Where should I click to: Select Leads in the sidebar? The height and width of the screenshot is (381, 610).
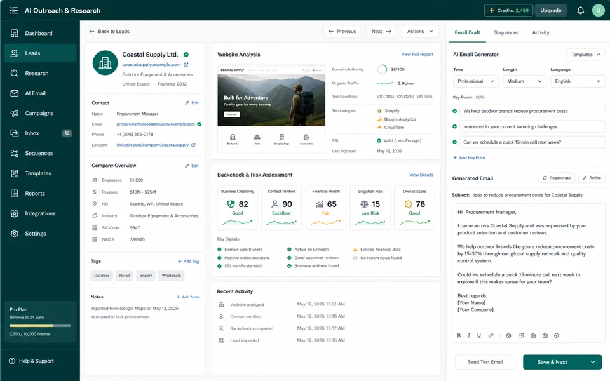[40, 53]
